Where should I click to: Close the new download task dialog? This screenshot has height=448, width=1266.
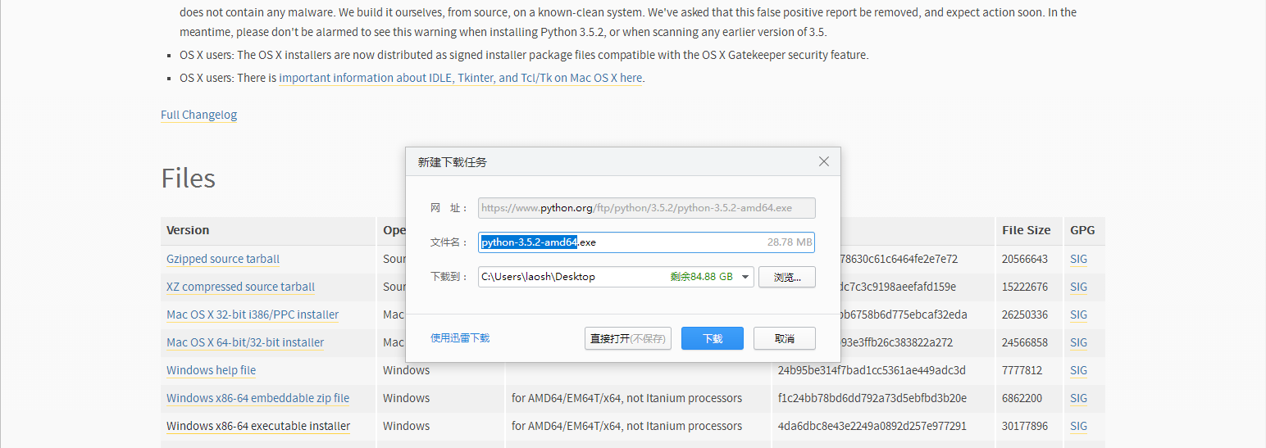pyautogui.click(x=824, y=162)
